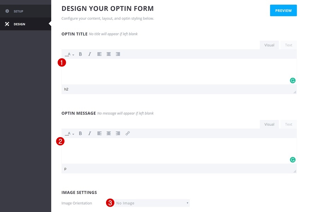Insert link in Optin Message editor

coord(128,134)
